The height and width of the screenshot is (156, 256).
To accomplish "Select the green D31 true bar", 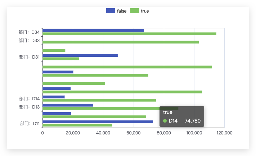I will (61, 59).
